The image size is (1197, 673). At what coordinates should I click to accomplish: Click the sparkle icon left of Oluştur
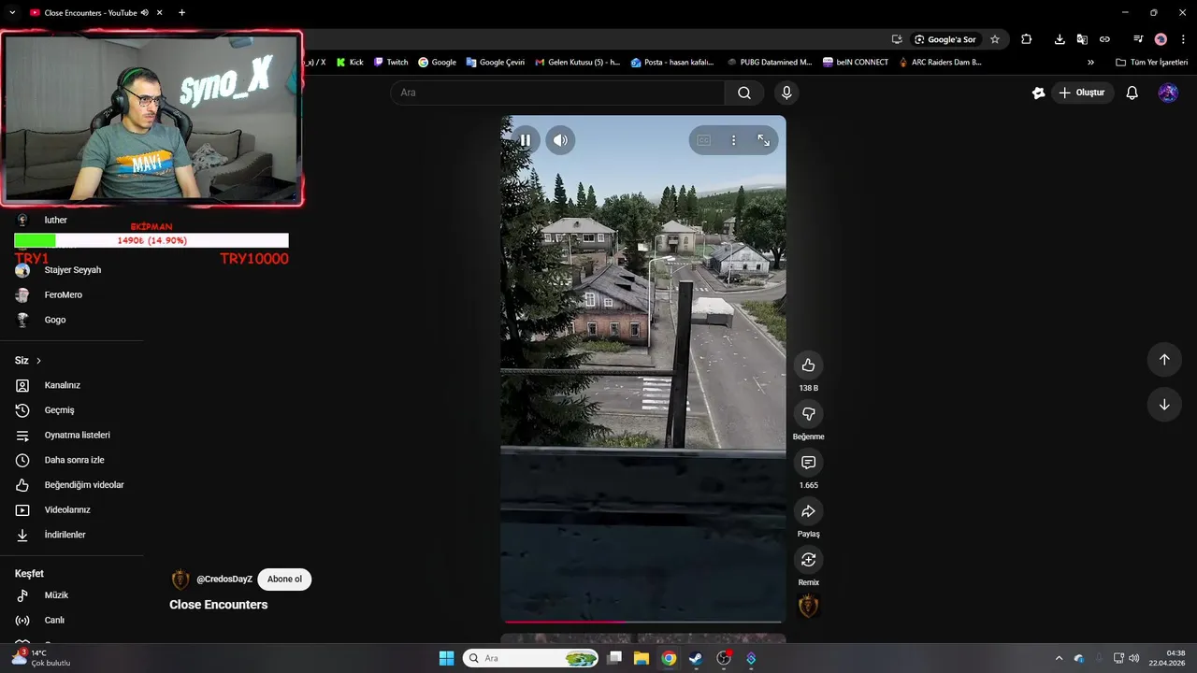point(1038,93)
